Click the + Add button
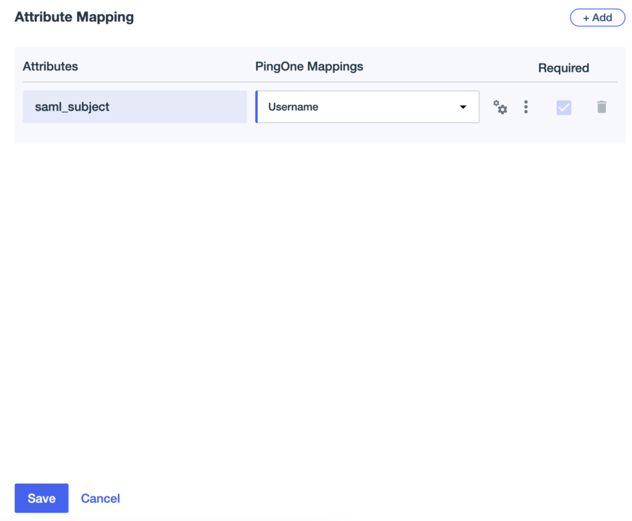Image resolution: width=632 pixels, height=521 pixels. point(597,18)
